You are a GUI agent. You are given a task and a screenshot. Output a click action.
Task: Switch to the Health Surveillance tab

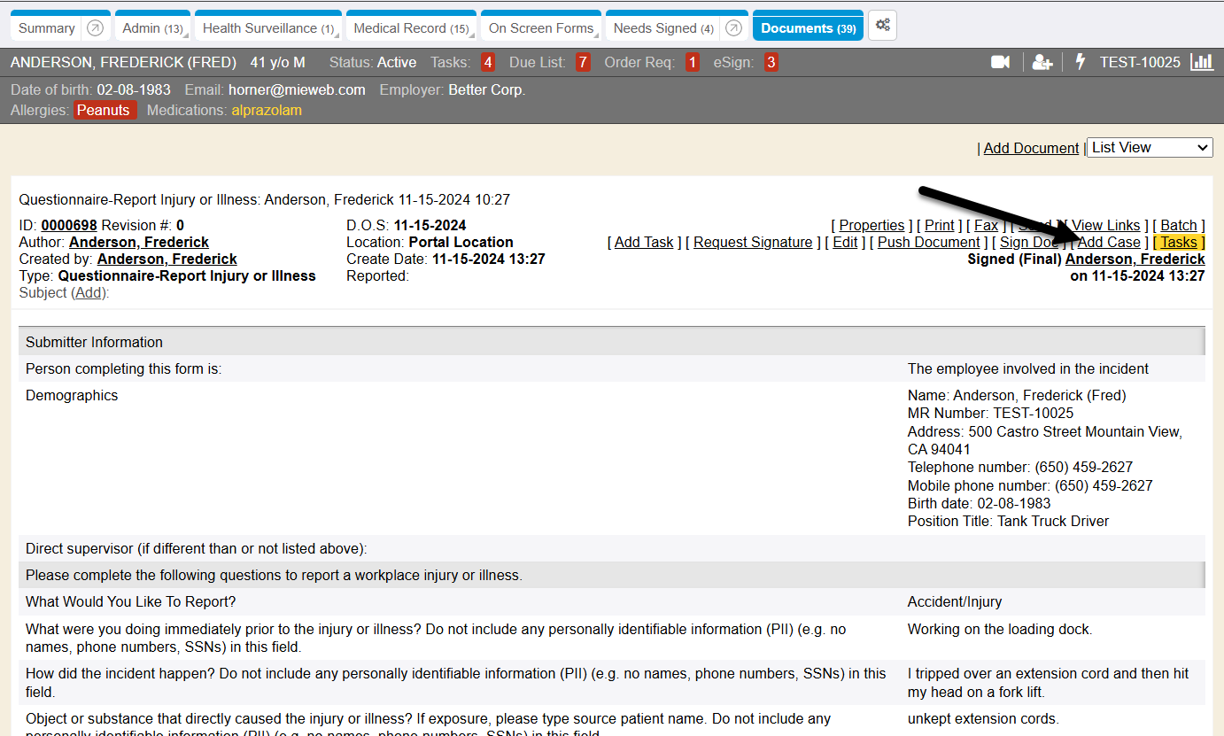point(267,28)
